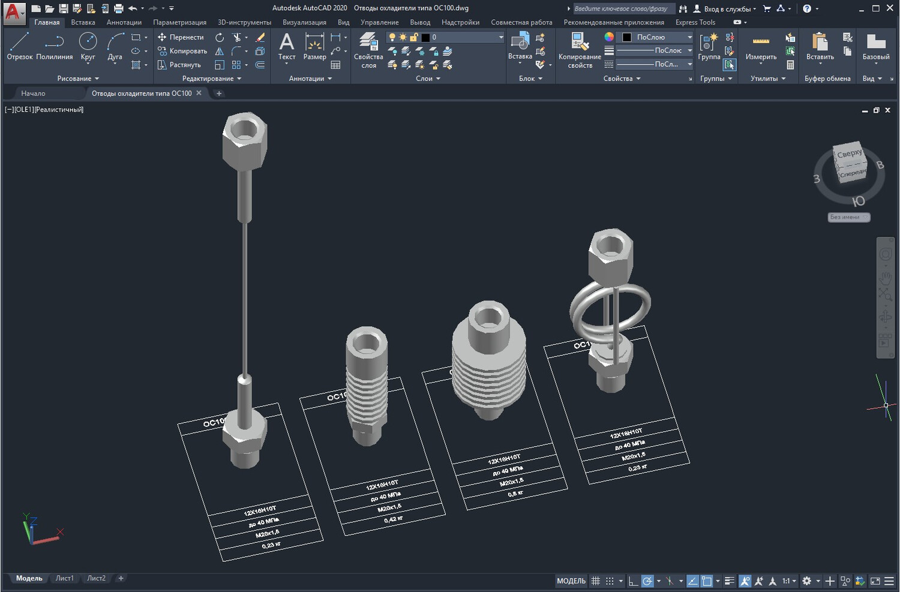The image size is (900, 592).
Task: Select the Отрезок line tool
Action: click(20, 46)
